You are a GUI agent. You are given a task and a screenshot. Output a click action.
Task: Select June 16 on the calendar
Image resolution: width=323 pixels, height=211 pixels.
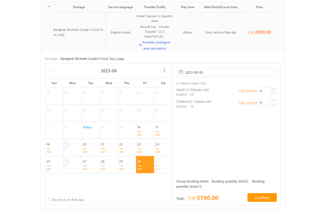145,130
